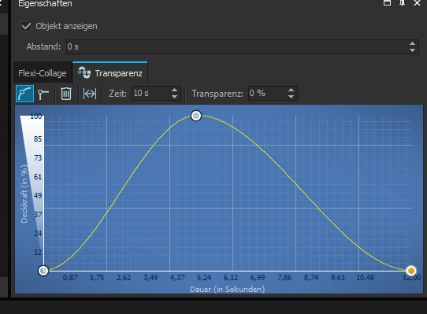Image resolution: width=427 pixels, height=314 pixels.
Task: Click the Transparenz tab wave icon
Action: pyautogui.click(x=84, y=72)
